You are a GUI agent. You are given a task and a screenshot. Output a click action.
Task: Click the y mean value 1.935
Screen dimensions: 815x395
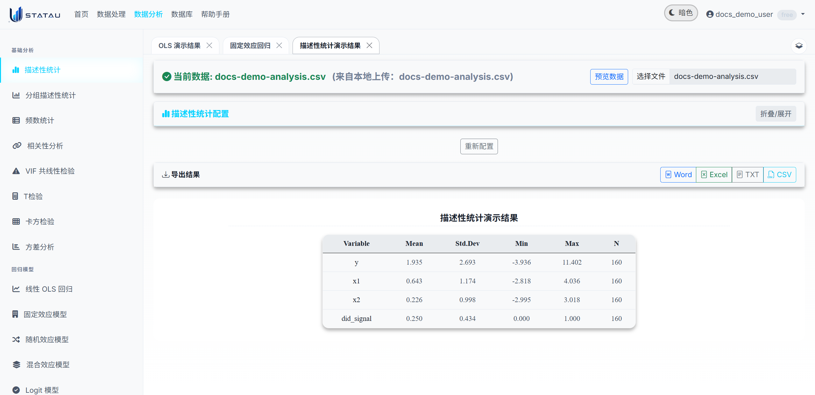click(x=414, y=262)
